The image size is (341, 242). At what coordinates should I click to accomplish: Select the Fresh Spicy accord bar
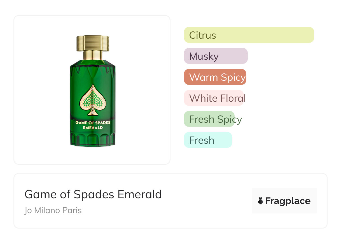tap(209, 119)
